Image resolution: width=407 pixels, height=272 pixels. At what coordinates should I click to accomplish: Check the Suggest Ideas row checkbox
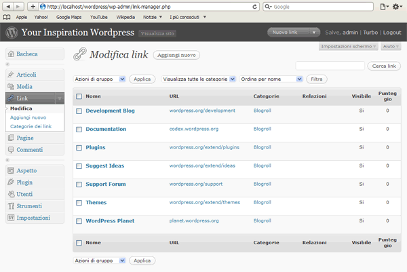[79, 166]
